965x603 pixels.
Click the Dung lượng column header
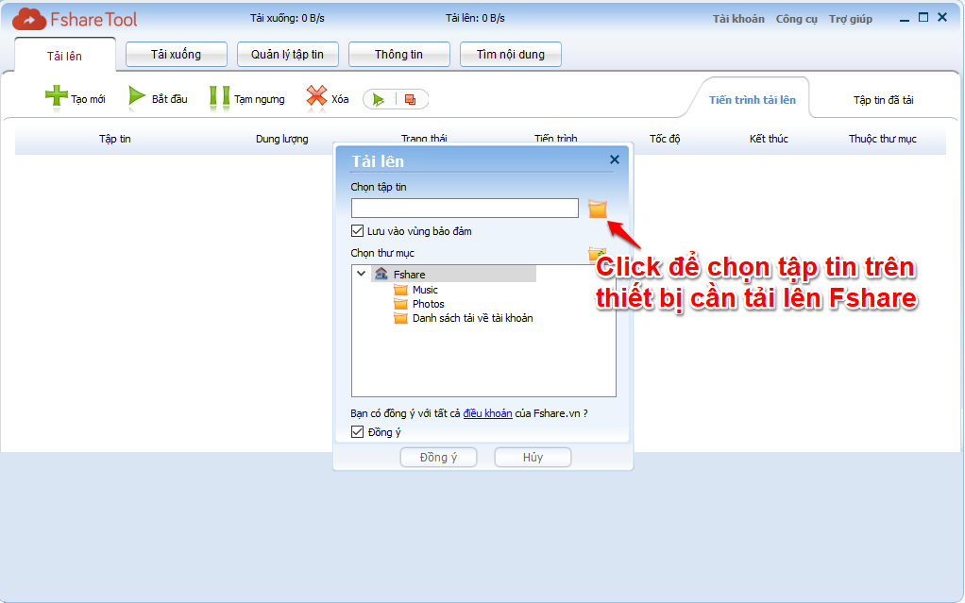tap(282, 139)
